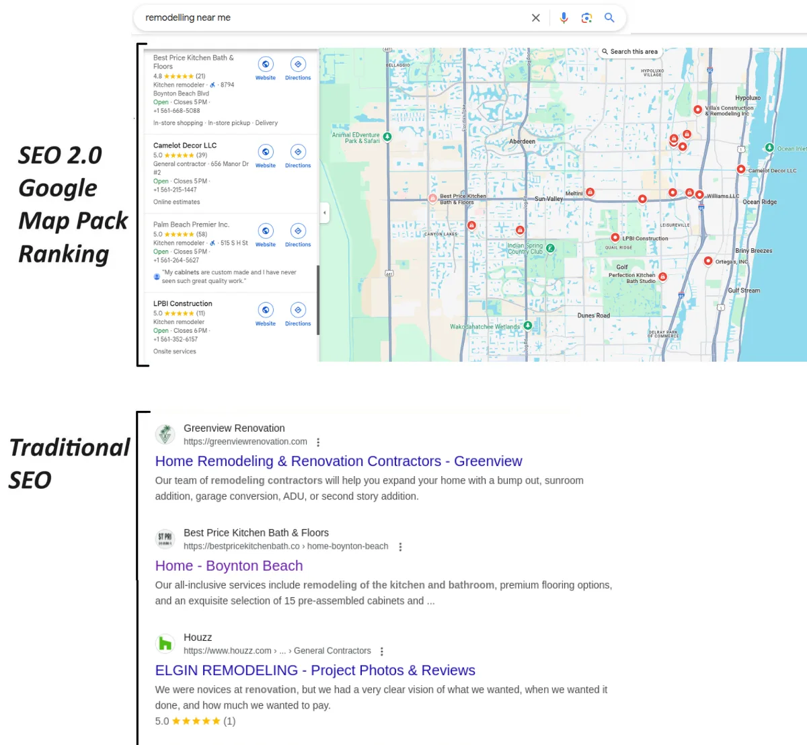Select the Meltini map pin

590,192
